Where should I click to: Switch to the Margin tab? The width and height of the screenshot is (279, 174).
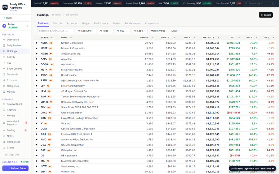[86, 23]
